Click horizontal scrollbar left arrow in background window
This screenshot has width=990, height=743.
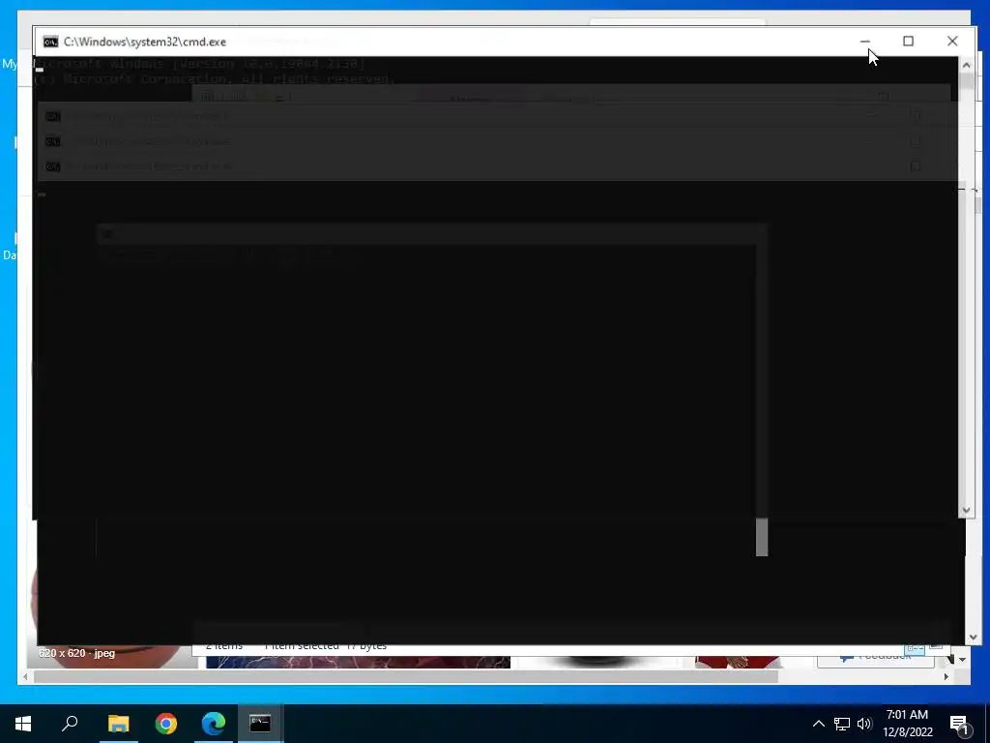[24, 676]
